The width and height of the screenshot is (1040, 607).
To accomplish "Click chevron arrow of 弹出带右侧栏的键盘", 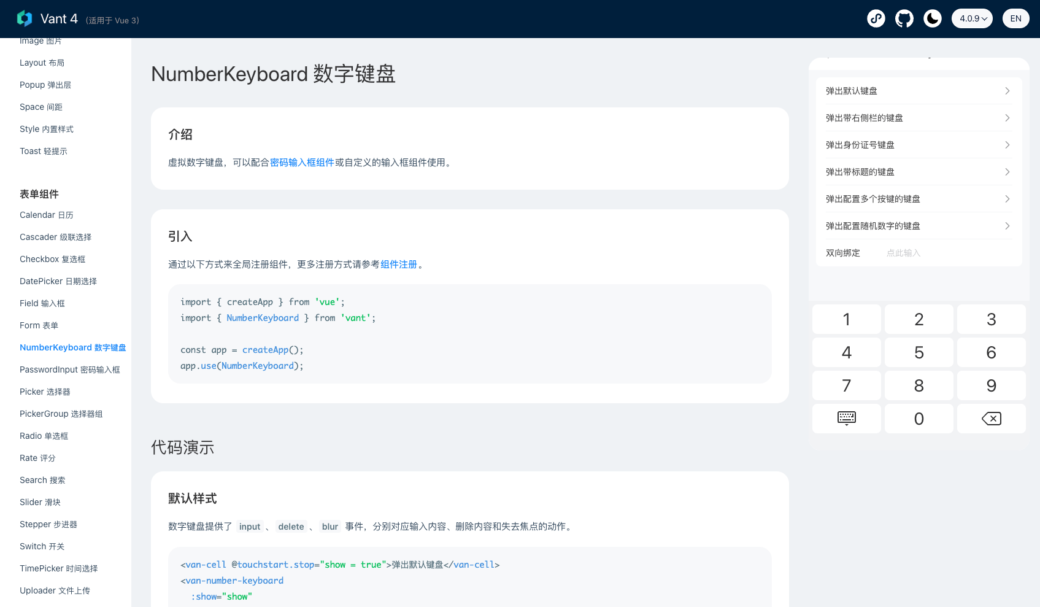I will 1007,118.
